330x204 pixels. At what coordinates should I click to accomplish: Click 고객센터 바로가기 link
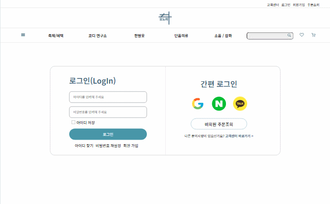coord(239,136)
